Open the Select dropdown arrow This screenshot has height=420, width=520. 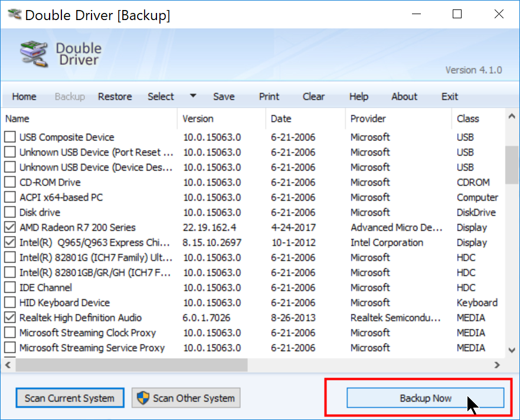pos(193,96)
